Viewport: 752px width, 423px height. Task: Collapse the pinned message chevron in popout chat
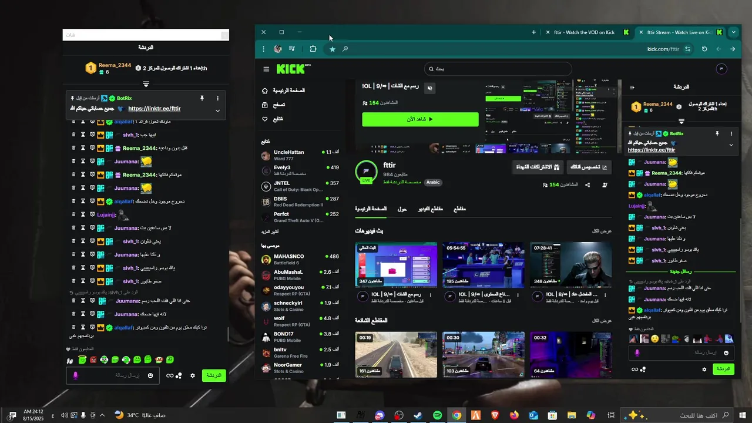click(x=217, y=111)
